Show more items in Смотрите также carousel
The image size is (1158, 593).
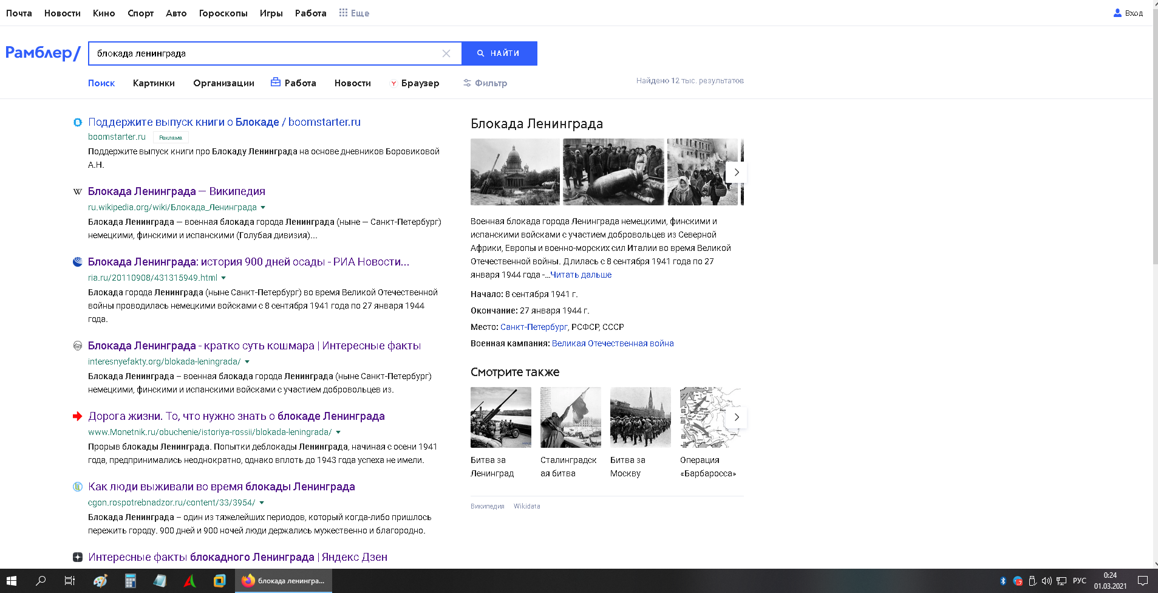pyautogui.click(x=737, y=417)
